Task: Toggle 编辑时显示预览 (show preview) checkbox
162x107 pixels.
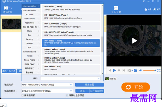Action: click(x=67, y=95)
